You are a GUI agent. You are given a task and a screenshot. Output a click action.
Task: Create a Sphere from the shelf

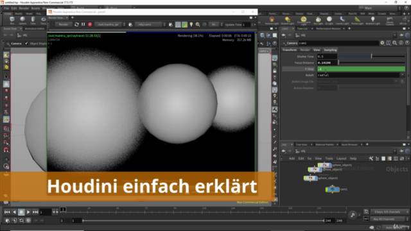pos(22,21)
